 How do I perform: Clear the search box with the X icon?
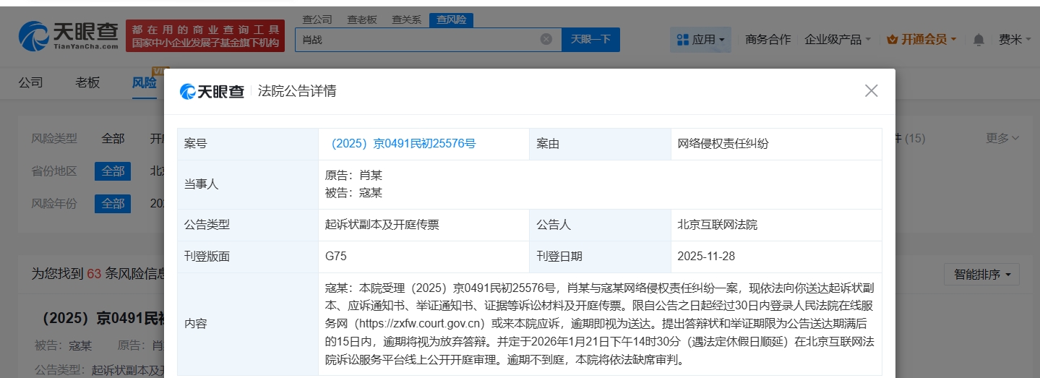[546, 39]
